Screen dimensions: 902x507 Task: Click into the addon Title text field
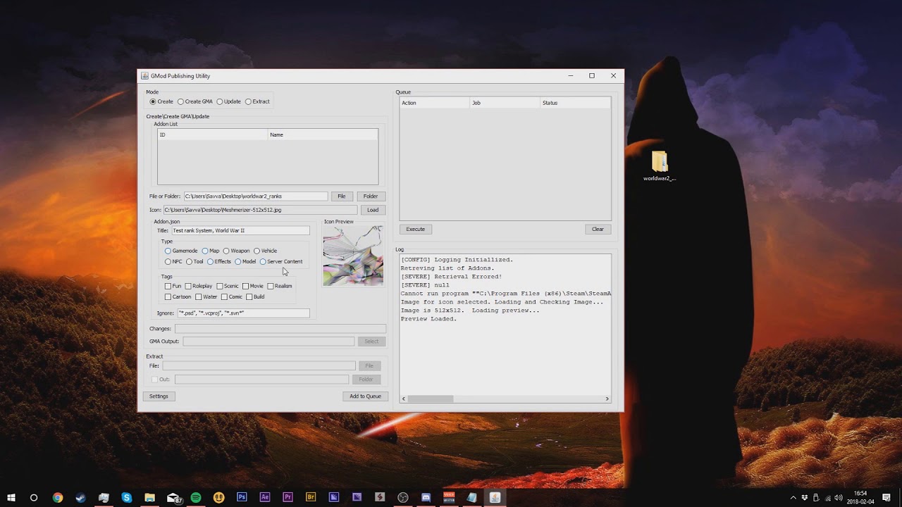(240, 230)
